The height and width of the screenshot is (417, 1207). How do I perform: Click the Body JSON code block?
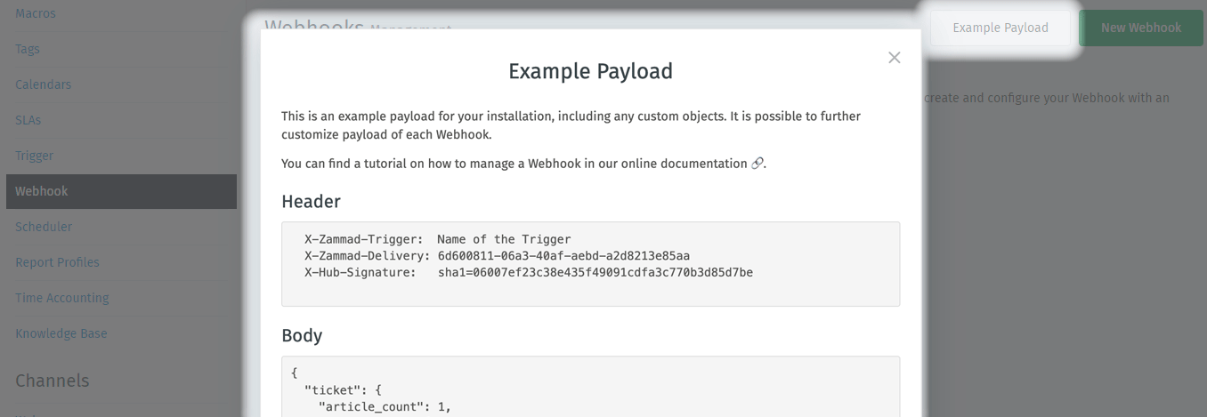point(590,387)
